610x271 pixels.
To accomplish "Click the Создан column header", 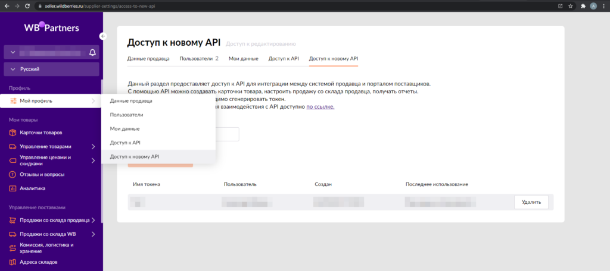I will click(x=323, y=184).
